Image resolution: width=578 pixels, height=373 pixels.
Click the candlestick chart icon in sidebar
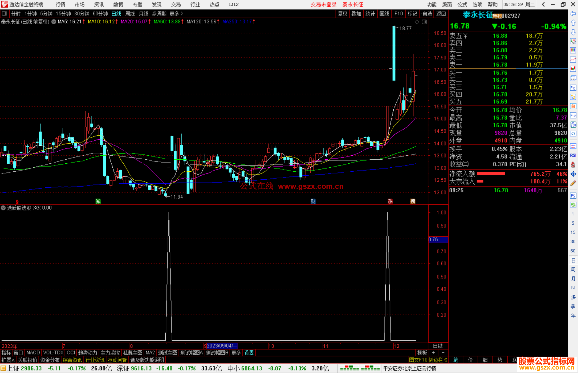click(x=573, y=69)
